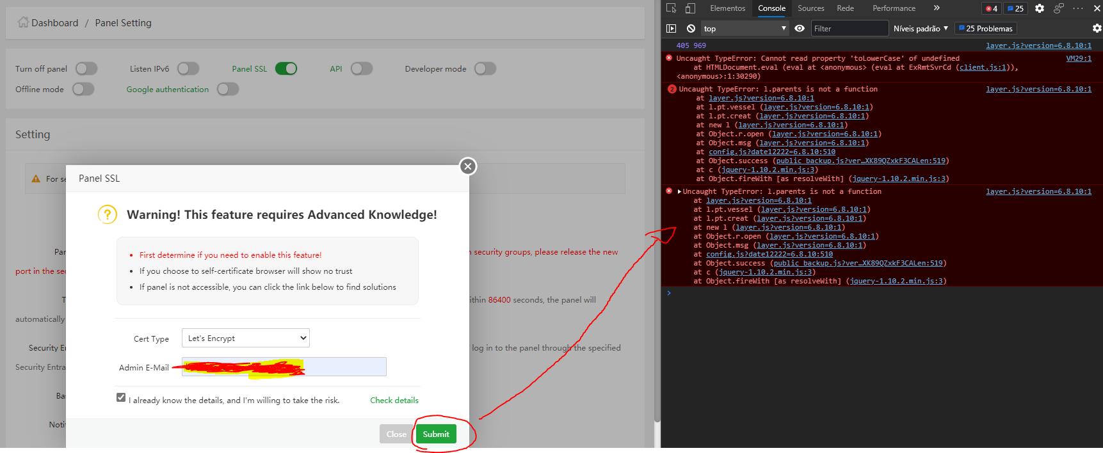Show the console sidebar panel icon
The image size is (1103, 453).
(671, 29)
